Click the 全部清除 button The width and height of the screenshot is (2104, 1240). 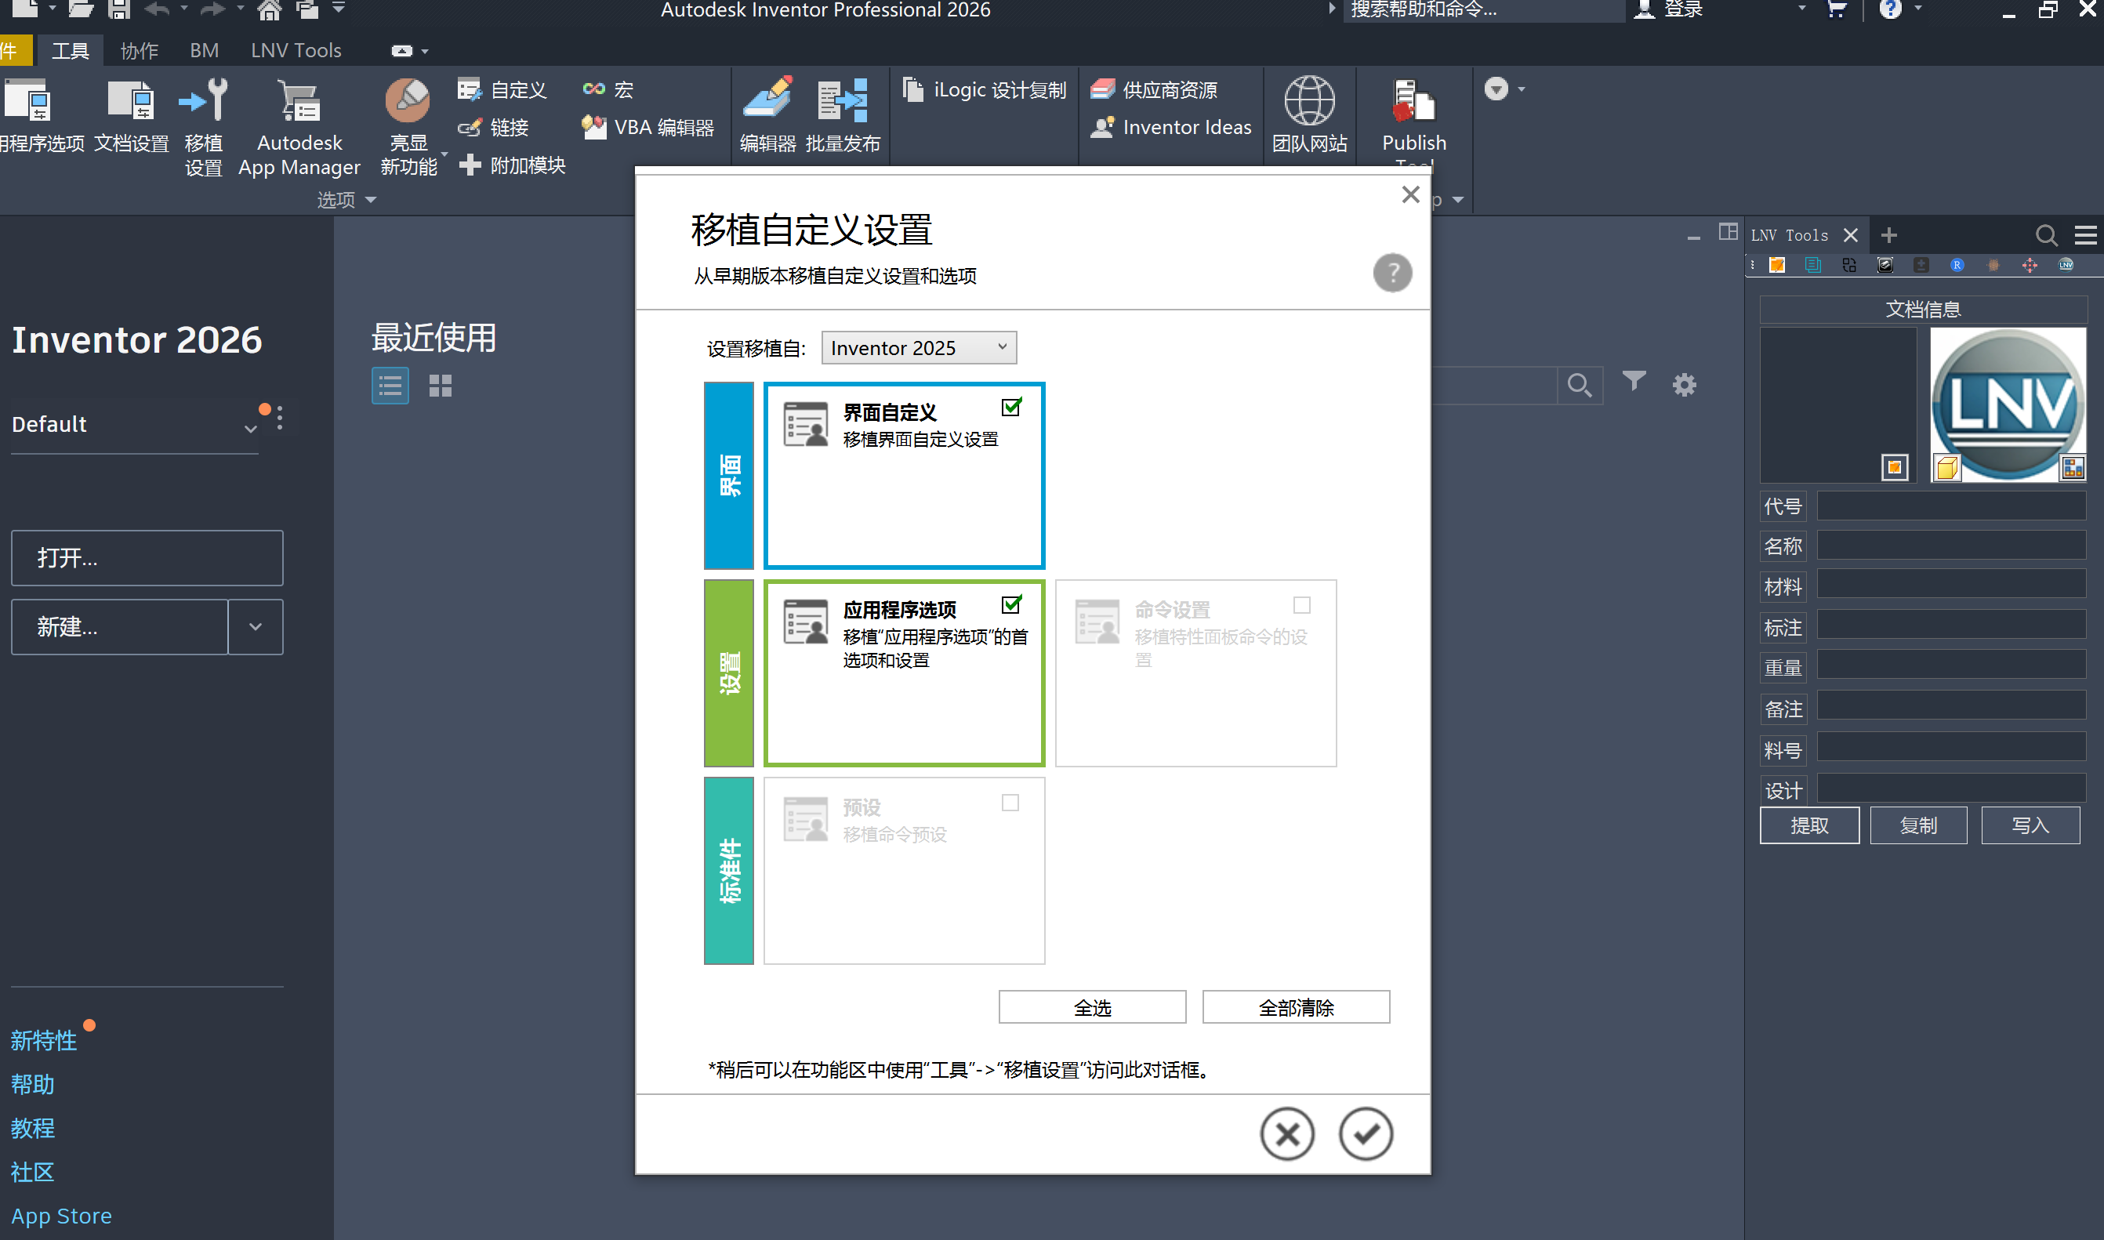point(1296,1007)
